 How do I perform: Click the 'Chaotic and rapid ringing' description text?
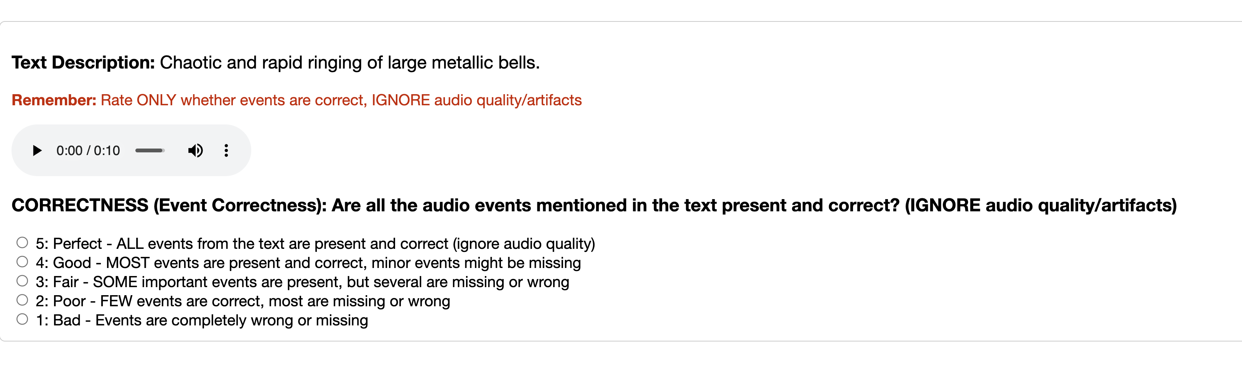pyautogui.click(x=349, y=62)
